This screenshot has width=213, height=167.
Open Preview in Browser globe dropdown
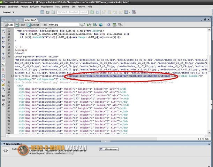[x=101, y=25]
